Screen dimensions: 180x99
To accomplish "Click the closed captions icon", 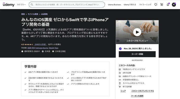I will (53, 51).
